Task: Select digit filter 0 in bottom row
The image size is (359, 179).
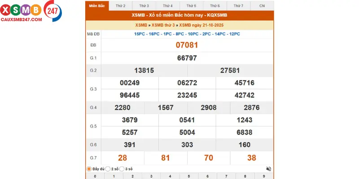Action: [95, 176]
